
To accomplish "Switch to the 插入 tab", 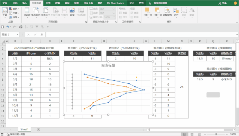I will tap(25, 3).
